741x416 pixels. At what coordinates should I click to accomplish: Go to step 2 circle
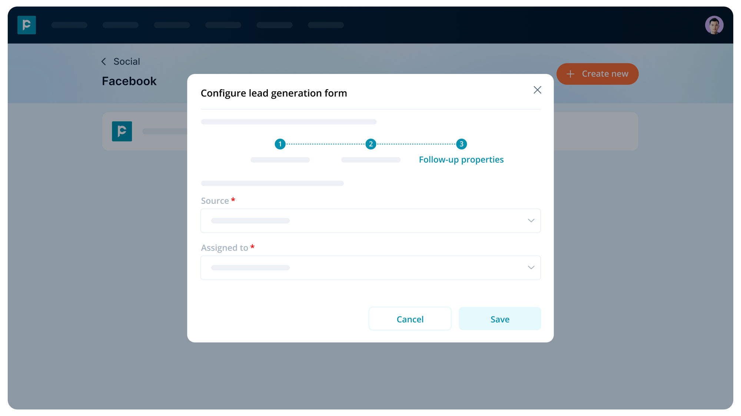click(370, 144)
